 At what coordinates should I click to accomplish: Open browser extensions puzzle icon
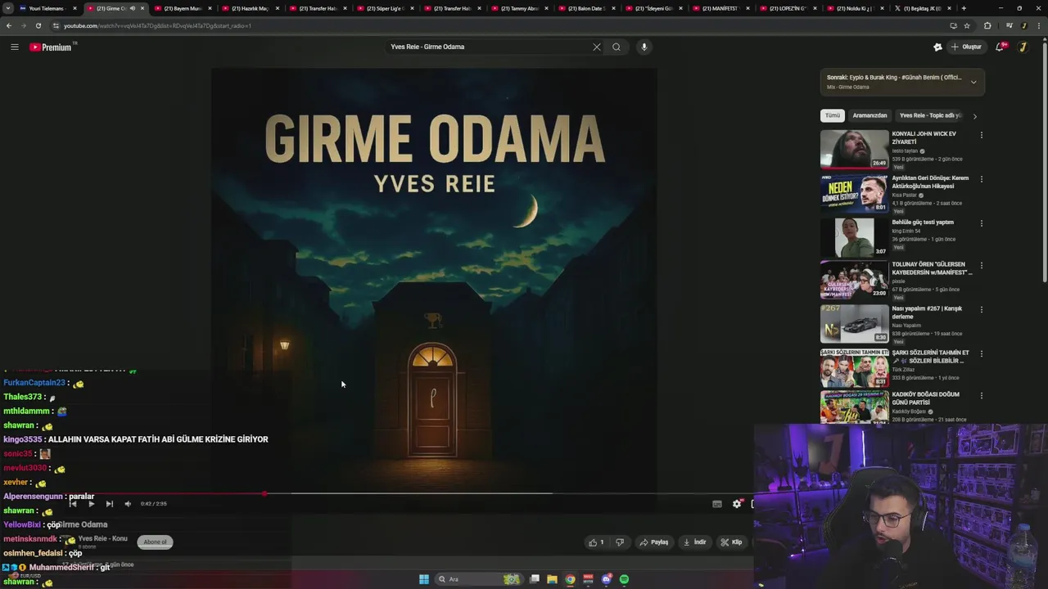pyautogui.click(x=987, y=25)
